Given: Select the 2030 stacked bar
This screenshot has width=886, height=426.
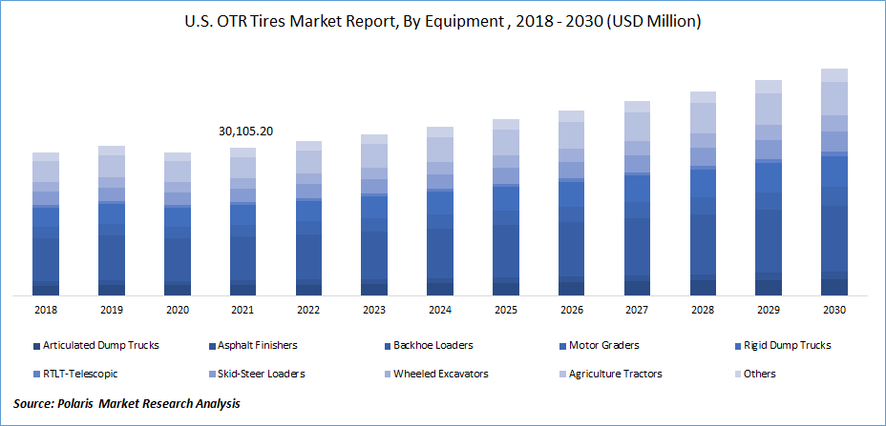Looking at the screenshot, I should tap(834, 182).
